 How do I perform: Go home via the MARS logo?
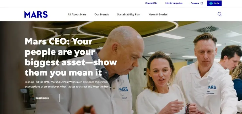[36, 14]
